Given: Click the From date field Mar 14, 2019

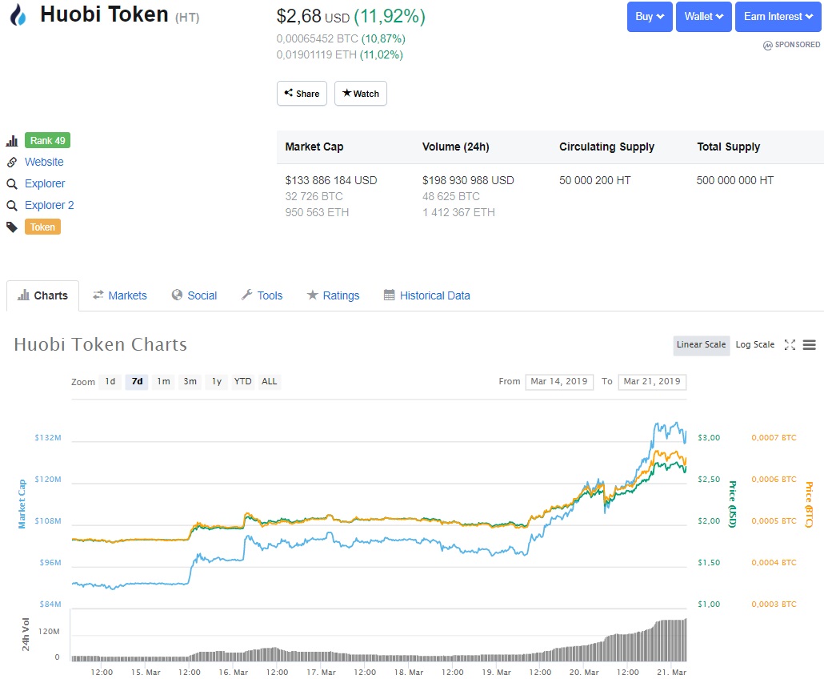Looking at the screenshot, I should click(x=559, y=382).
